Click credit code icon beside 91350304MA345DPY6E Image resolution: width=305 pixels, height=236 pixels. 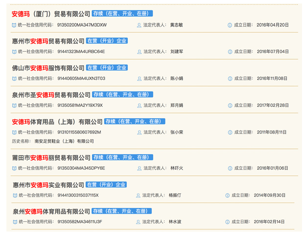(14, 169)
